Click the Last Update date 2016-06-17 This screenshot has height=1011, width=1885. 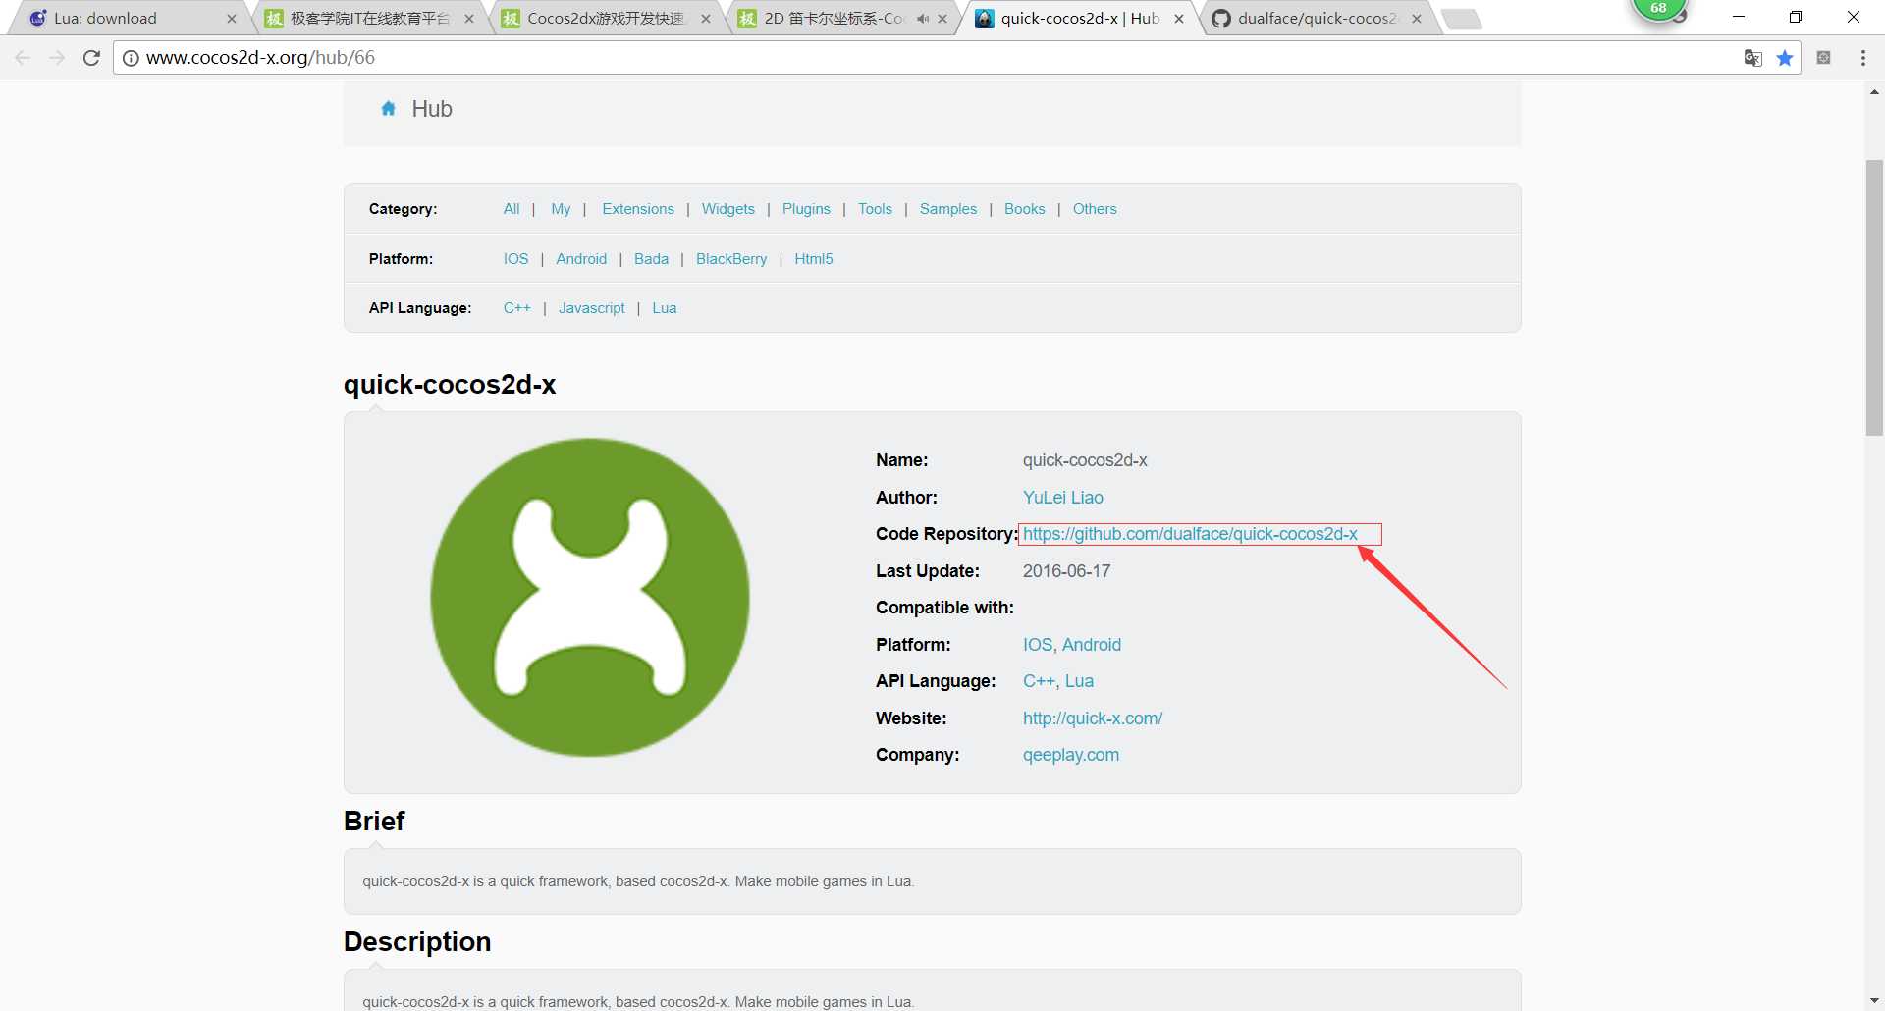pos(1066,571)
